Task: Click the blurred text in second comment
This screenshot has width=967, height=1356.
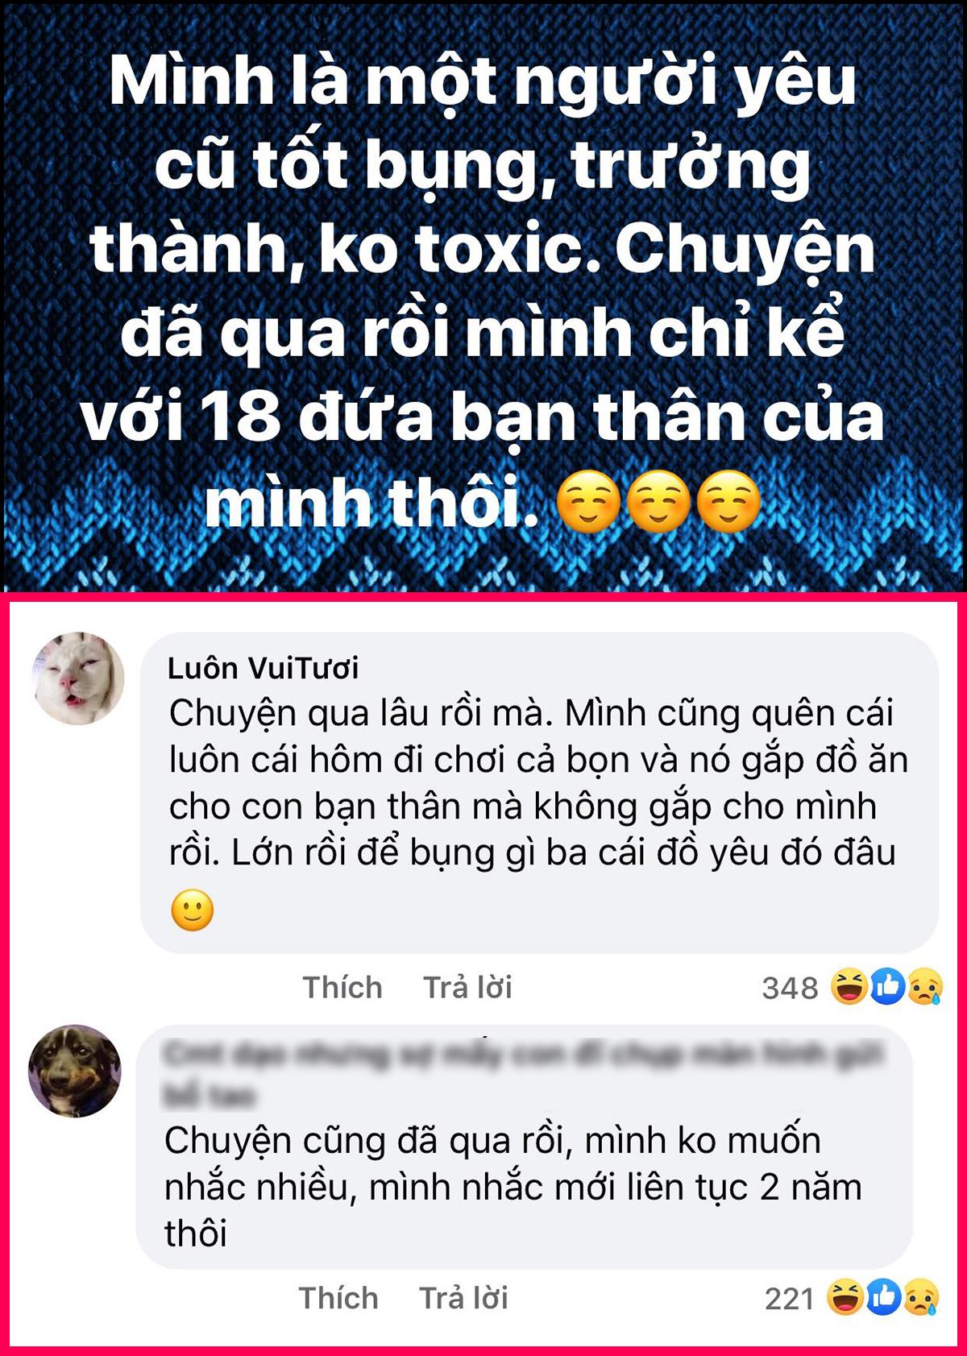Action: coord(524,1073)
